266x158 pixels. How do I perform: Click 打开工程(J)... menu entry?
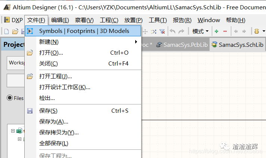coord(55,76)
